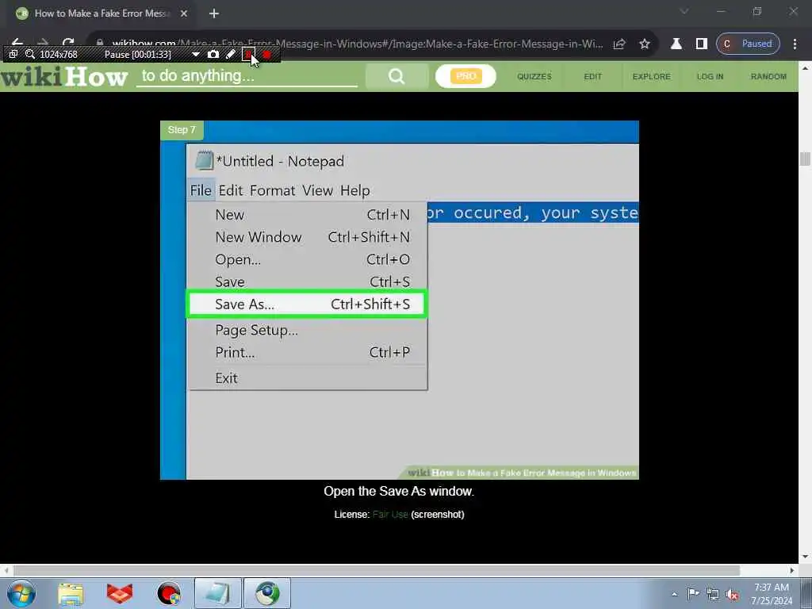Click the 'to do anything...' search field
The height and width of the screenshot is (609, 812).
247,76
